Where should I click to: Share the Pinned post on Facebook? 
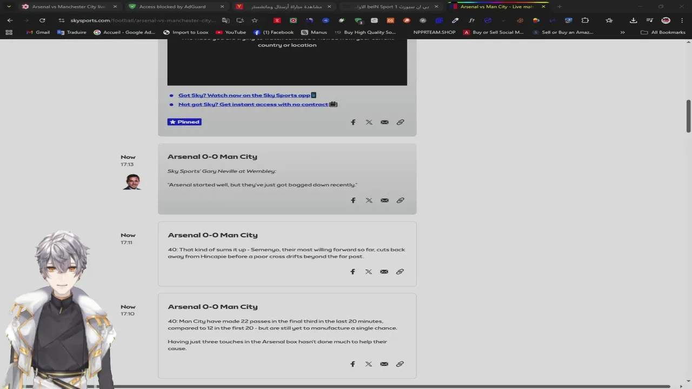[x=353, y=122]
